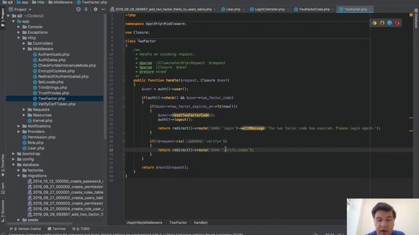
Task: Click the tool windows quick-access icon in the bottom-left corner
Action: click(3, 234)
